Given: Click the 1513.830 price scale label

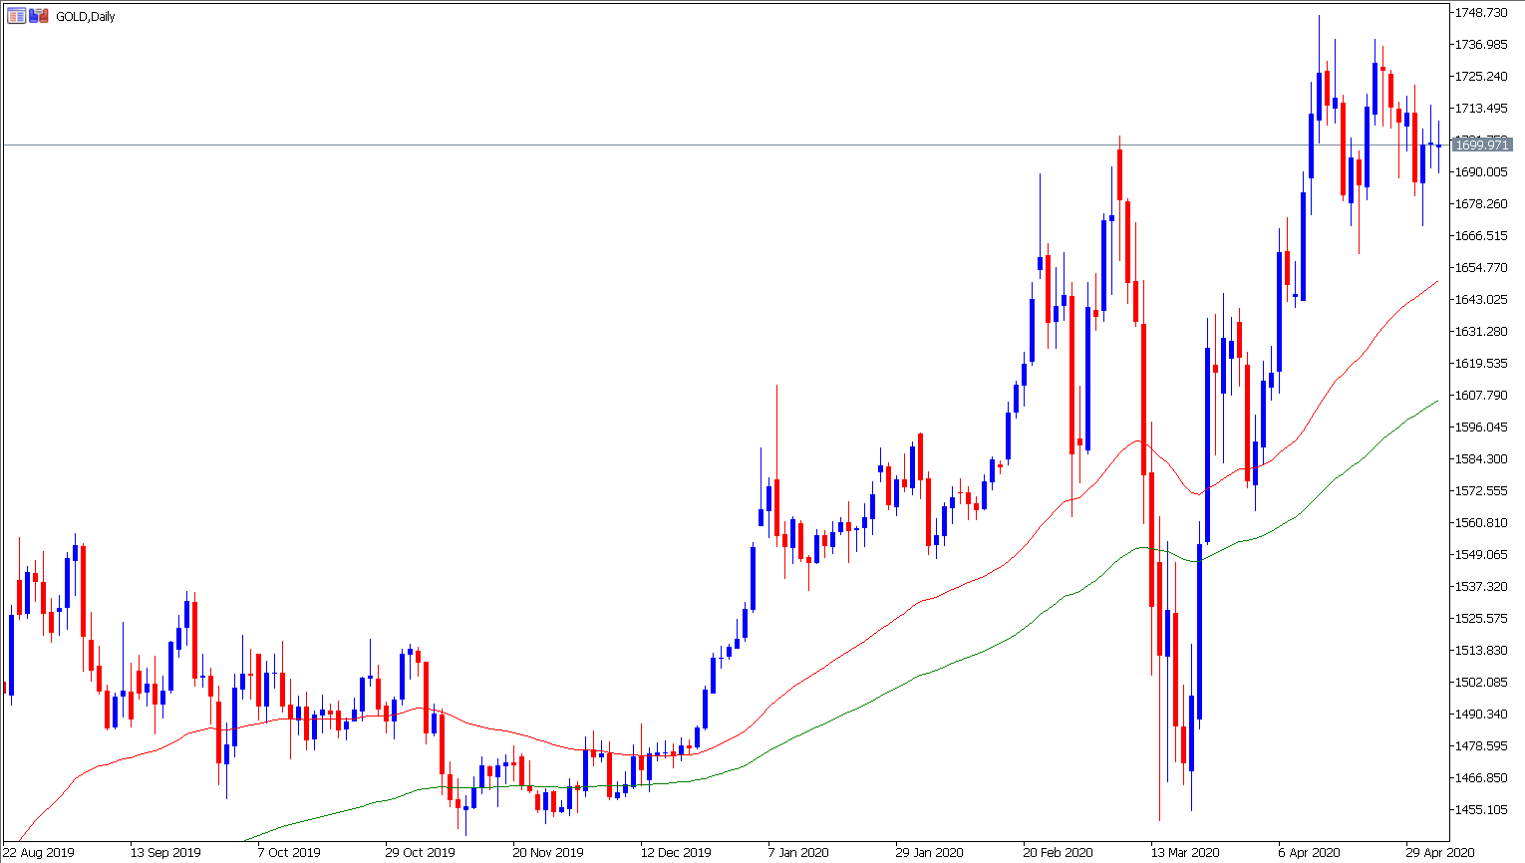Looking at the screenshot, I should pos(1481,651).
